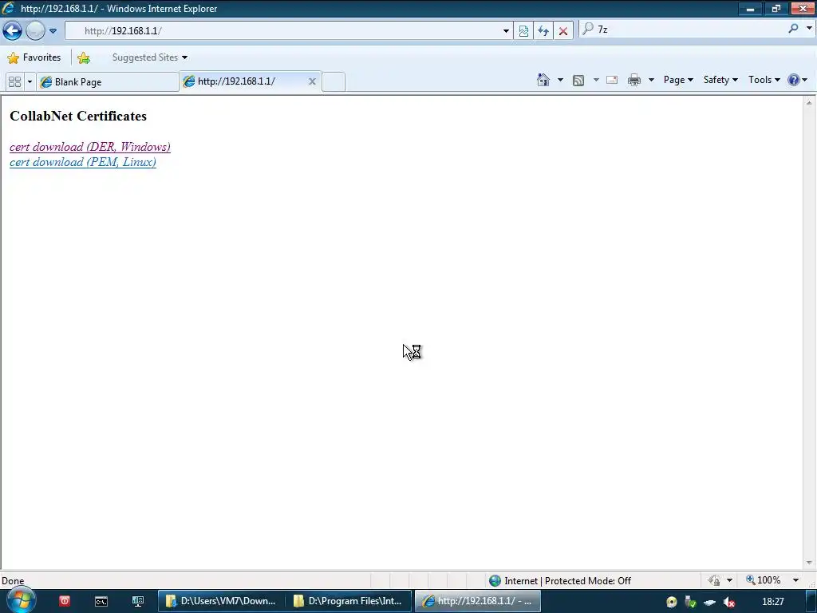
Task: Open the recent pages dropdown arrow
Action: click(53, 31)
